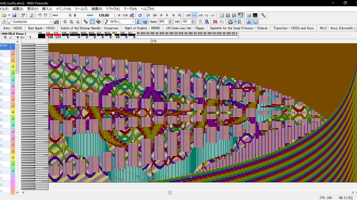
Task: Open the 挿入(I) menu
Action: click(47, 9)
